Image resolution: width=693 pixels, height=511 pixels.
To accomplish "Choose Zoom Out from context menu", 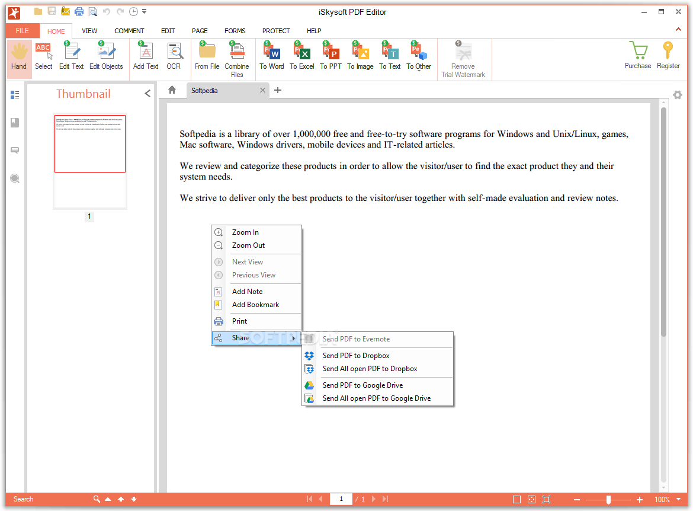I will pyautogui.click(x=256, y=245).
